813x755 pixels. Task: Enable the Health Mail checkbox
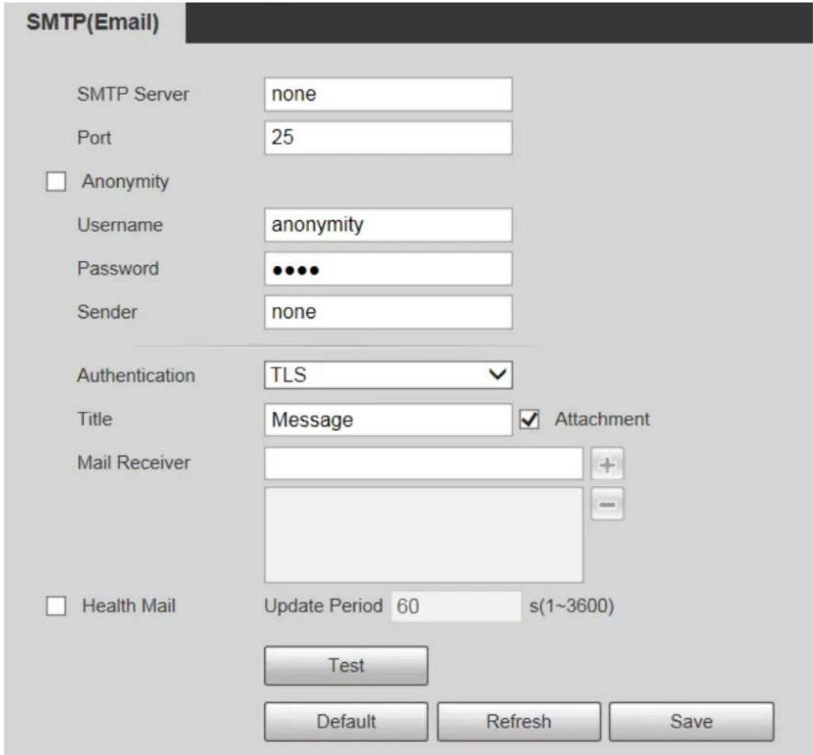(x=56, y=606)
